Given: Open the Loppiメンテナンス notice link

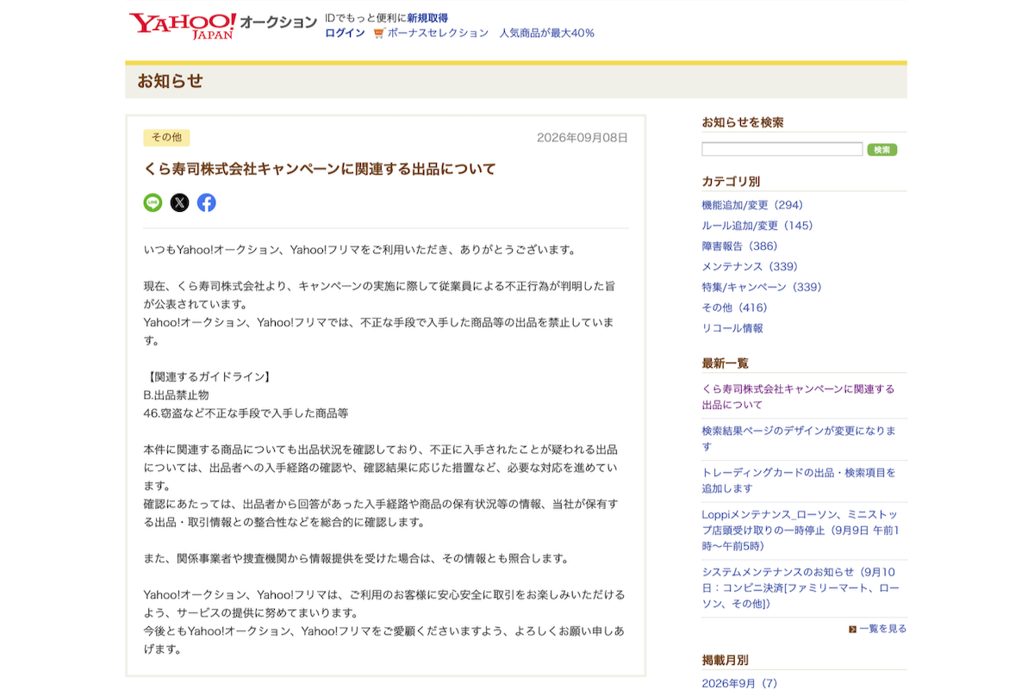Looking at the screenshot, I should [x=800, y=530].
